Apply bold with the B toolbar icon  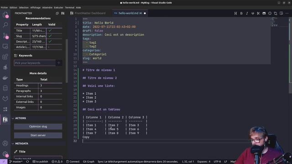tap(241, 13)
